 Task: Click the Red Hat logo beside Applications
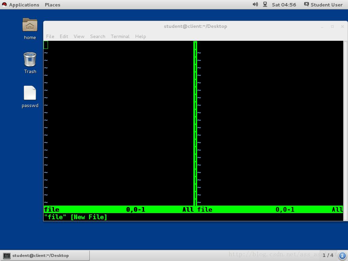(x=4, y=4)
